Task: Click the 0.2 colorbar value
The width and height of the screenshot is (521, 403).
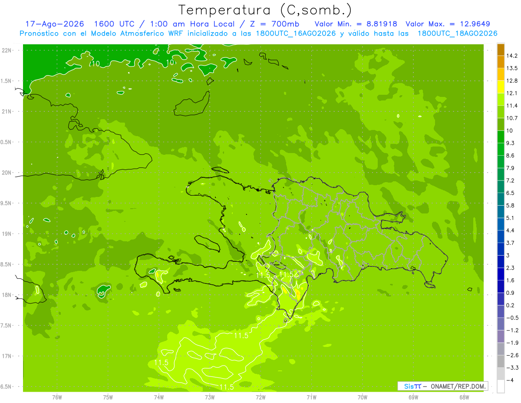Action: point(511,305)
